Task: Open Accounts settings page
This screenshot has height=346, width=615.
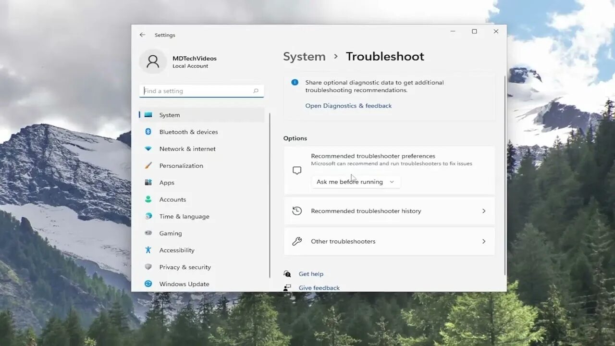Action: click(202, 199)
